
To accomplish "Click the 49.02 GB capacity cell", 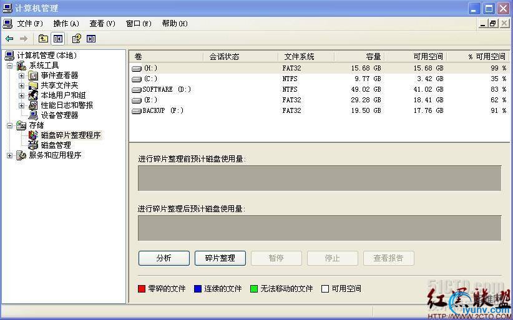I will (x=366, y=90).
